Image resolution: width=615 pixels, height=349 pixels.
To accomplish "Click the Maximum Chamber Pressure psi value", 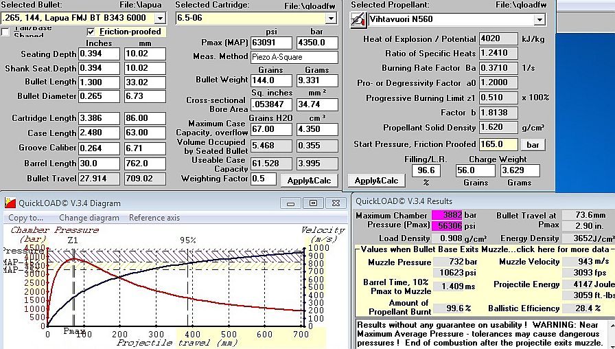I will pos(447,226).
